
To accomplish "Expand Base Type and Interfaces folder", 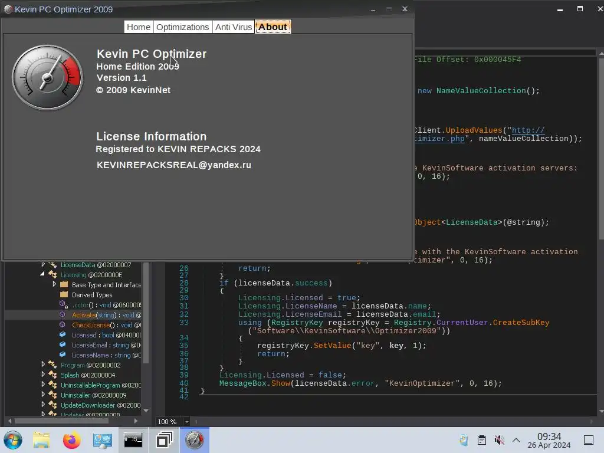I will pyautogui.click(x=54, y=284).
